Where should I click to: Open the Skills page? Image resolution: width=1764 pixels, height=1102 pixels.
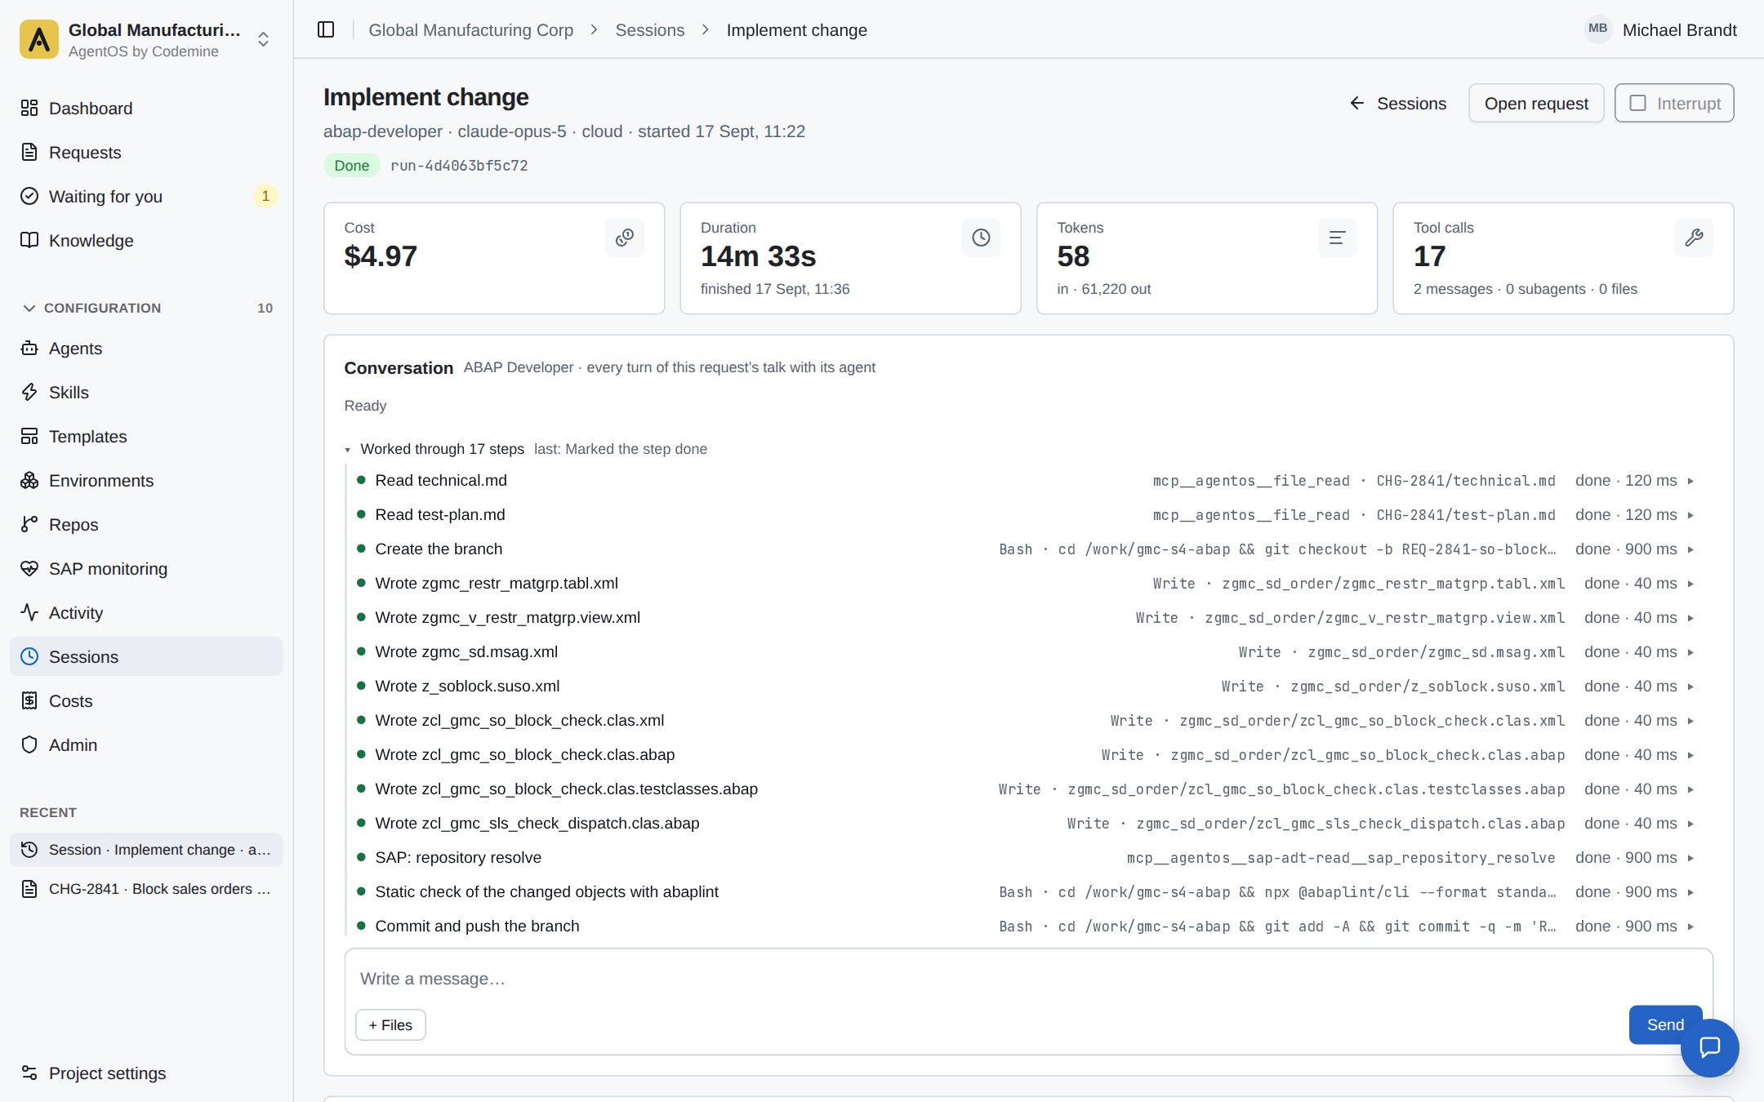click(x=147, y=393)
